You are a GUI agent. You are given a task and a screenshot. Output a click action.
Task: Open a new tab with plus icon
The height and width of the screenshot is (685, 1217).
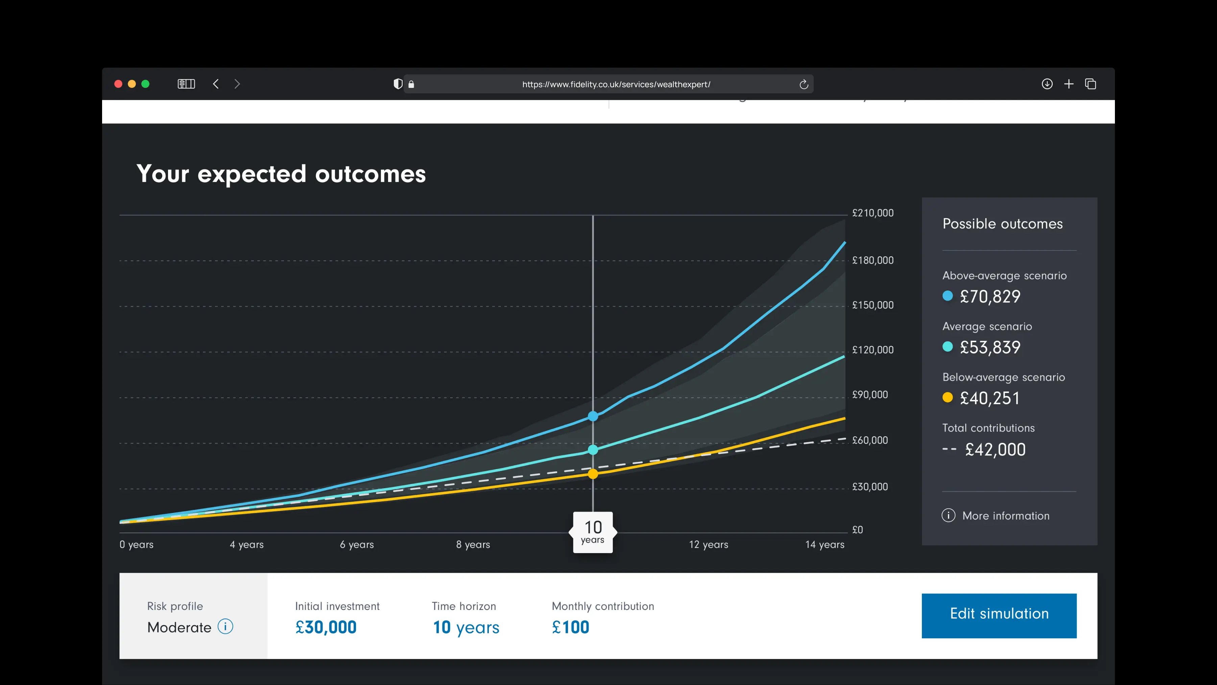coord(1069,84)
